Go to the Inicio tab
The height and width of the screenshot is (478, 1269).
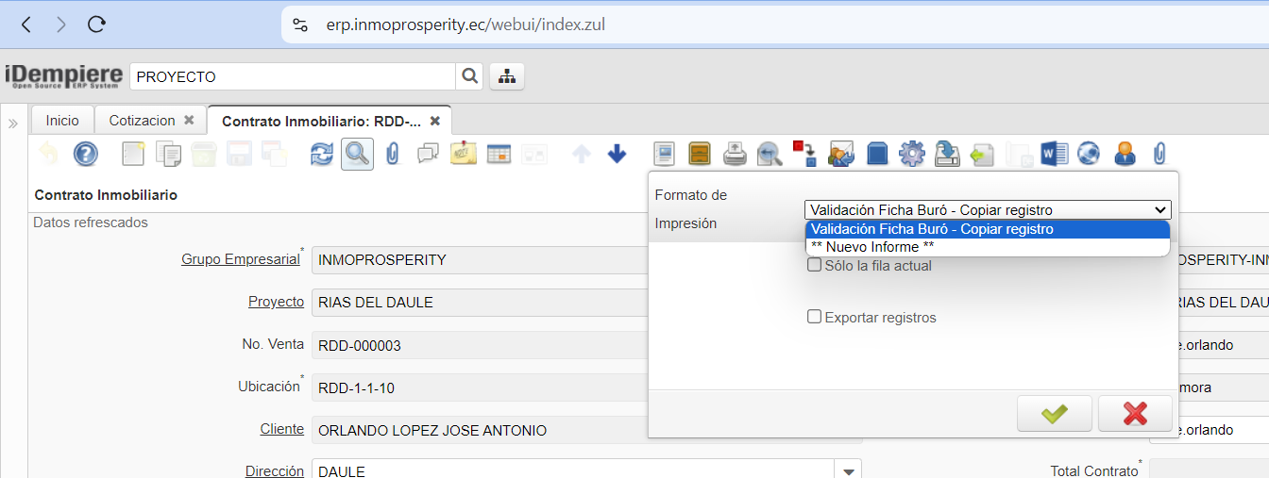tap(62, 121)
